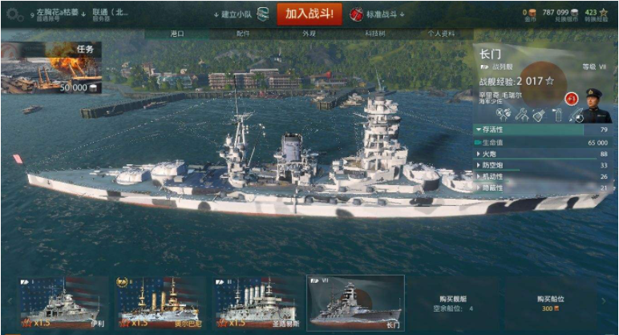Click the red battle type icon beside 标准战斗

tap(356, 14)
